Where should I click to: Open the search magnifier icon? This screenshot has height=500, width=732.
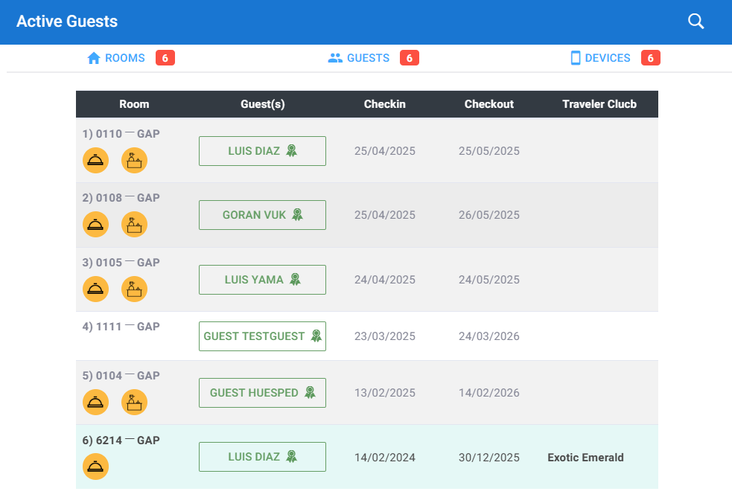(696, 22)
